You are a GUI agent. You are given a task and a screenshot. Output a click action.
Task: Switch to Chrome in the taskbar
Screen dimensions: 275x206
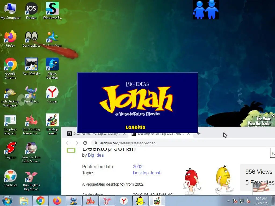coord(41,201)
